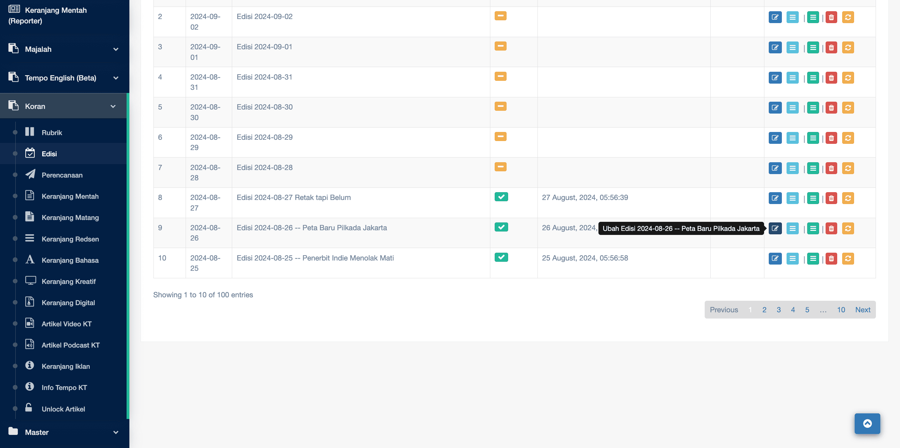Edit Edisi 2024-08-27 Retak tapi Belum
This screenshot has width=900, height=448.
[775, 198]
